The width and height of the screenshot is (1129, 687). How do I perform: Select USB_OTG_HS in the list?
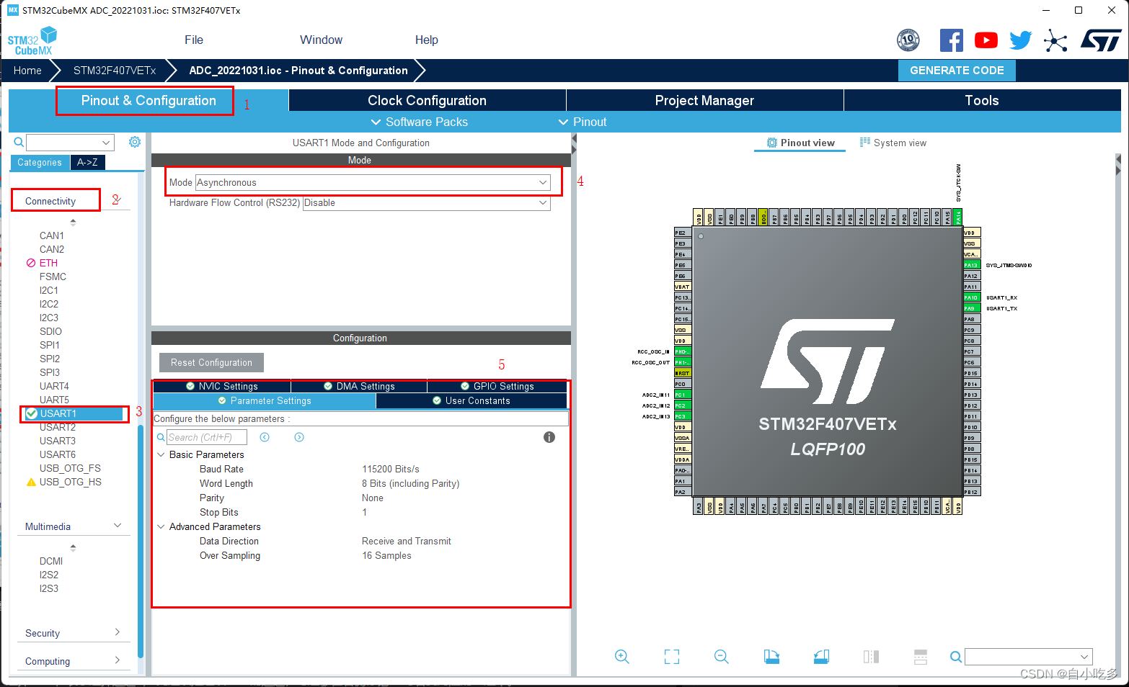[70, 482]
